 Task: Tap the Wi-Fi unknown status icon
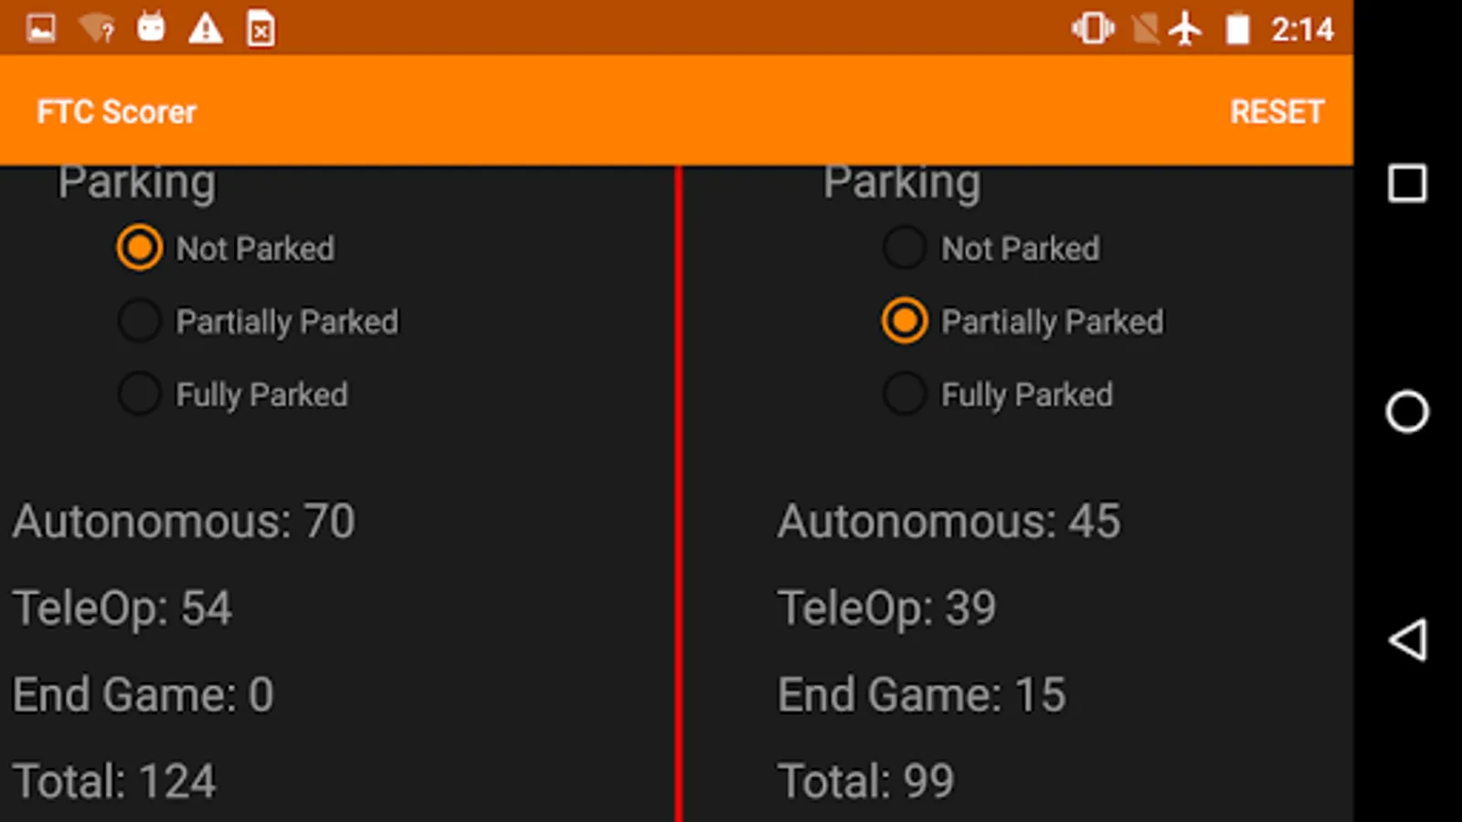97,29
